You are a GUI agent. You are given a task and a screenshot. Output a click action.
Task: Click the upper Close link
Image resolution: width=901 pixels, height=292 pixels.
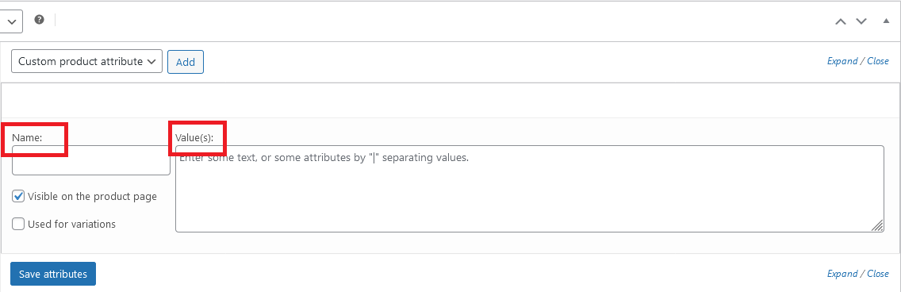point(878,61)
